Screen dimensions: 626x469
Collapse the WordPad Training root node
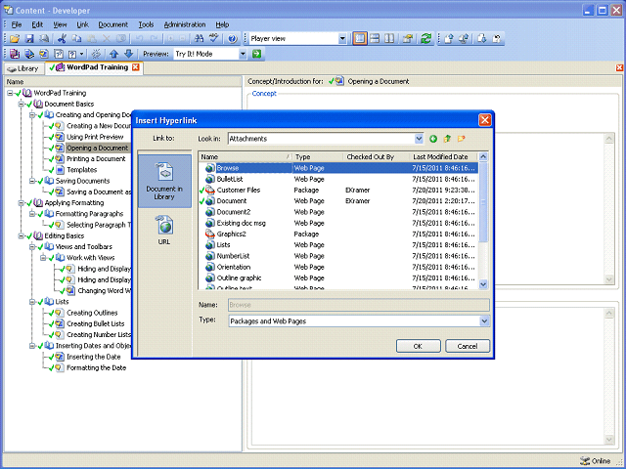11,93
